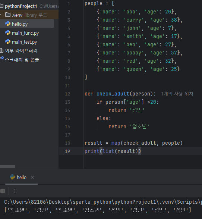Open hello.py in the project tree
The width and height of the screenshot is (202, 219).
pyautogui.click(x=20, y=24)
